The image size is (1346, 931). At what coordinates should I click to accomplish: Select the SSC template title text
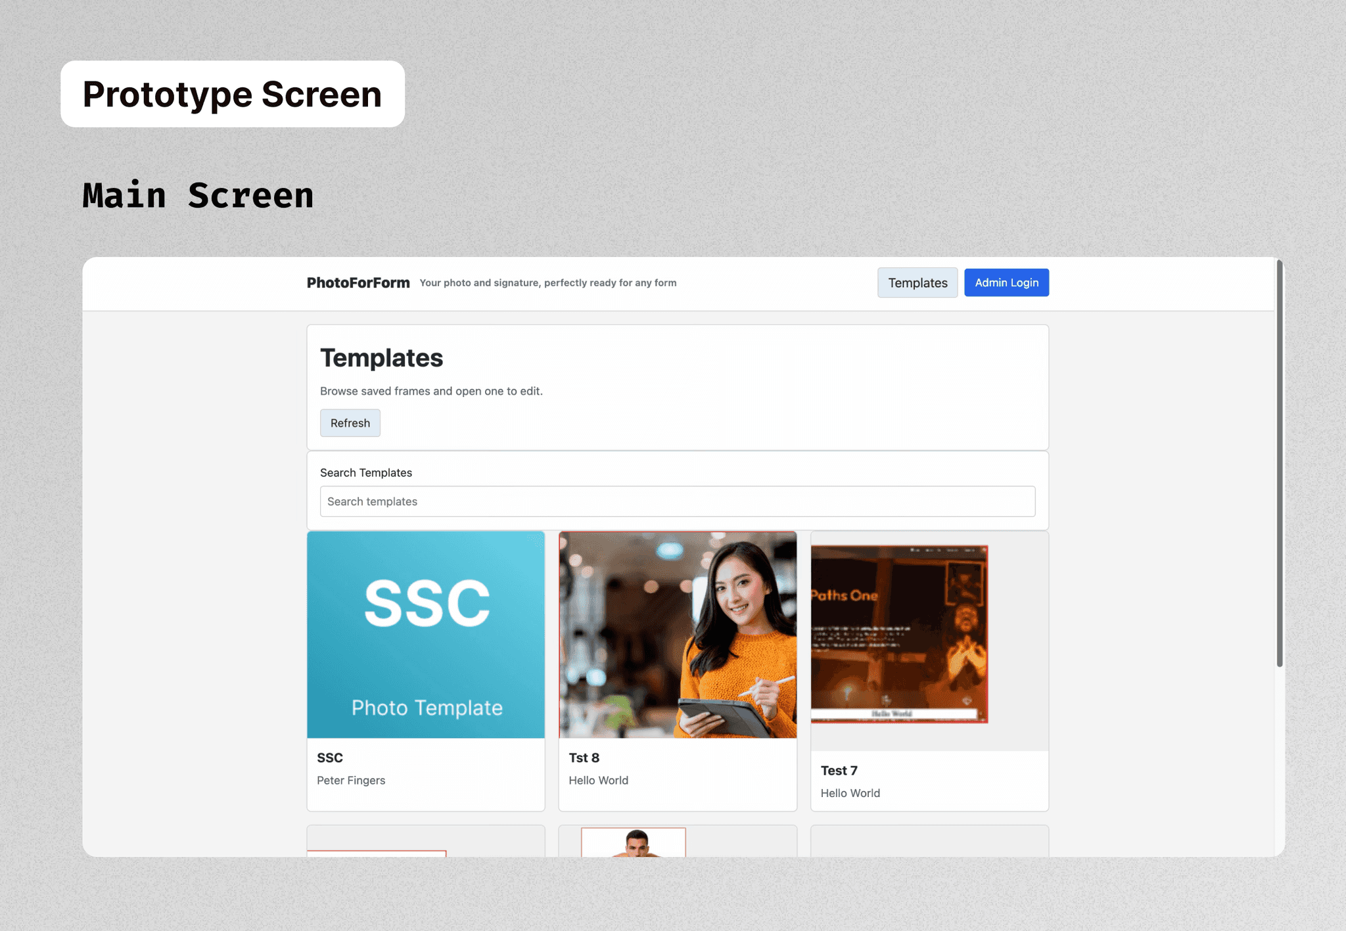click(329, 758)
